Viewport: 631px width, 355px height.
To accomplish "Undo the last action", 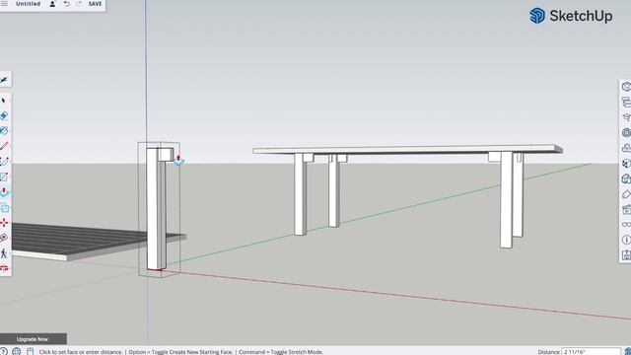I will 66,4.
